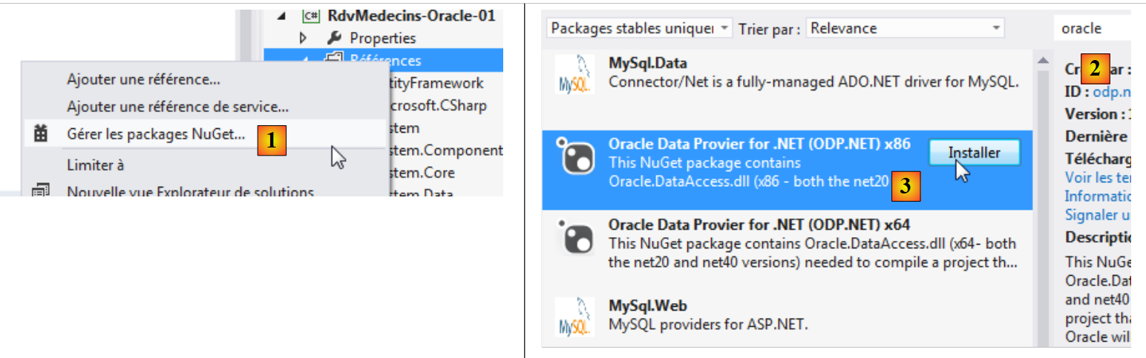
Task: Open the Trier par Relevance dropdown
Action: click(996, 29)
